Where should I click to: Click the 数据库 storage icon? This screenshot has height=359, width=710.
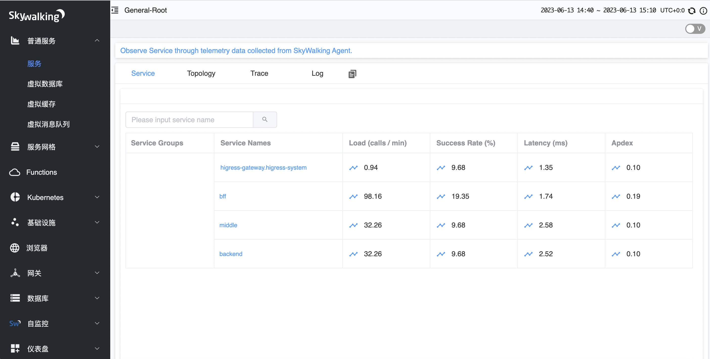[15, 298]
